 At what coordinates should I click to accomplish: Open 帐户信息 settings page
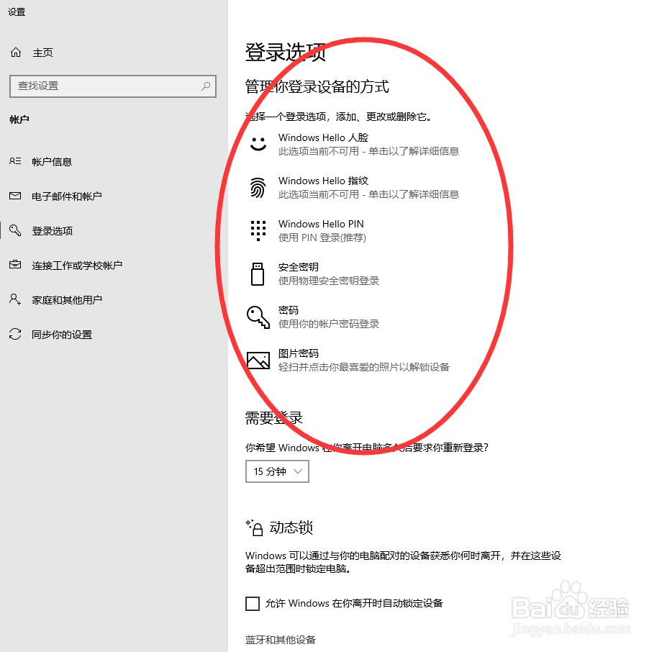coord(52,162)
